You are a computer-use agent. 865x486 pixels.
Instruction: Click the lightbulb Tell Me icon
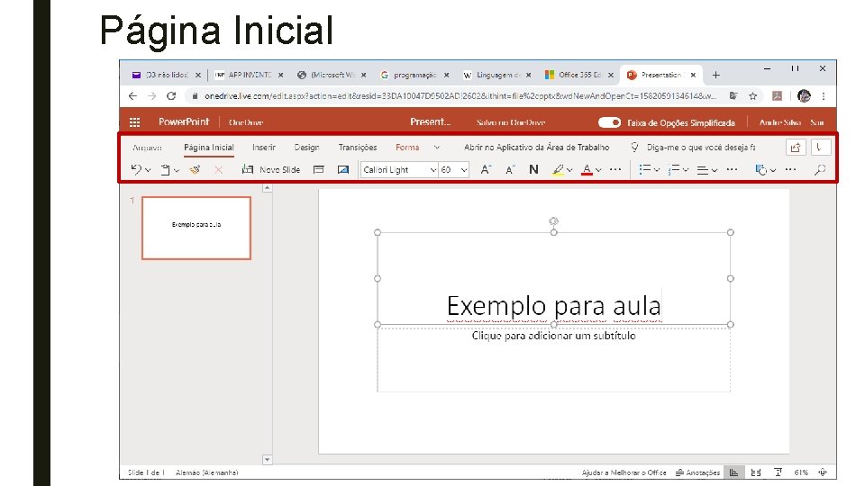click(634, 147)
